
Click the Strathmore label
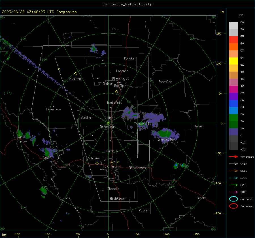point(138,168)
